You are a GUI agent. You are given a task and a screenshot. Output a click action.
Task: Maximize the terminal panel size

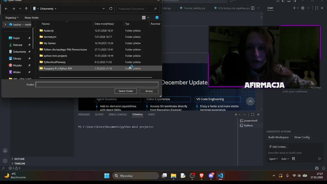253,114
